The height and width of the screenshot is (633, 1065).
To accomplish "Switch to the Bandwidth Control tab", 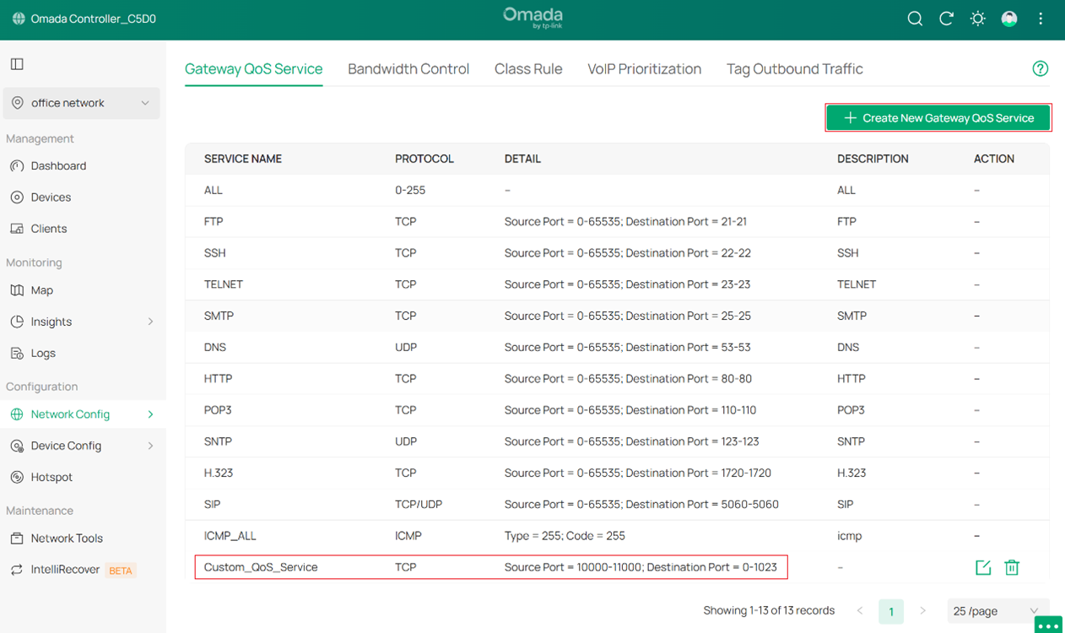I will click(408, 69).
